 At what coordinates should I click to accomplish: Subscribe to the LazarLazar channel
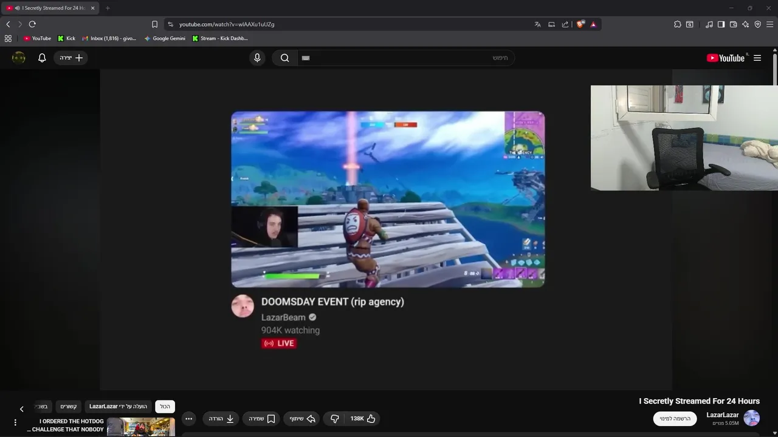(675, 419)
